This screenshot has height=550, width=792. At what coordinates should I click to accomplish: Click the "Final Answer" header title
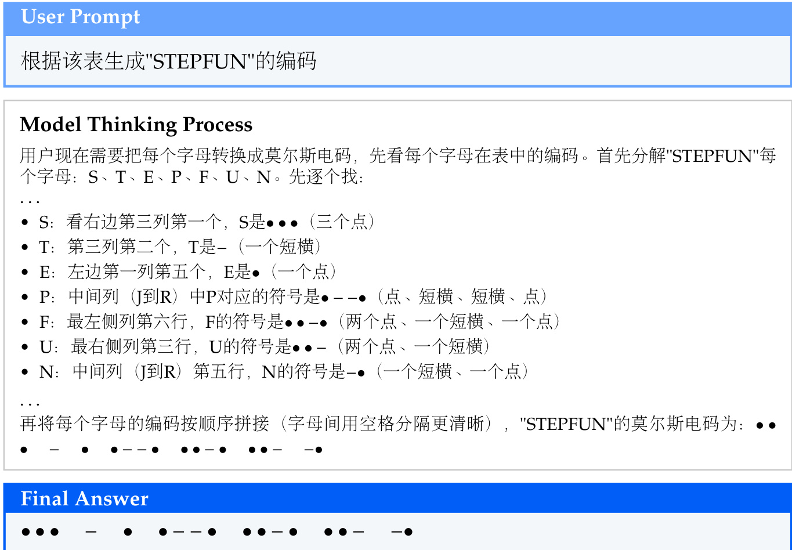pyautogui.click(x=85, y=499)
